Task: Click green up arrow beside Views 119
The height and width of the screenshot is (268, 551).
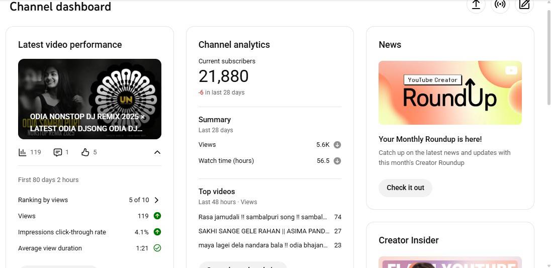Action: point(157,216)
